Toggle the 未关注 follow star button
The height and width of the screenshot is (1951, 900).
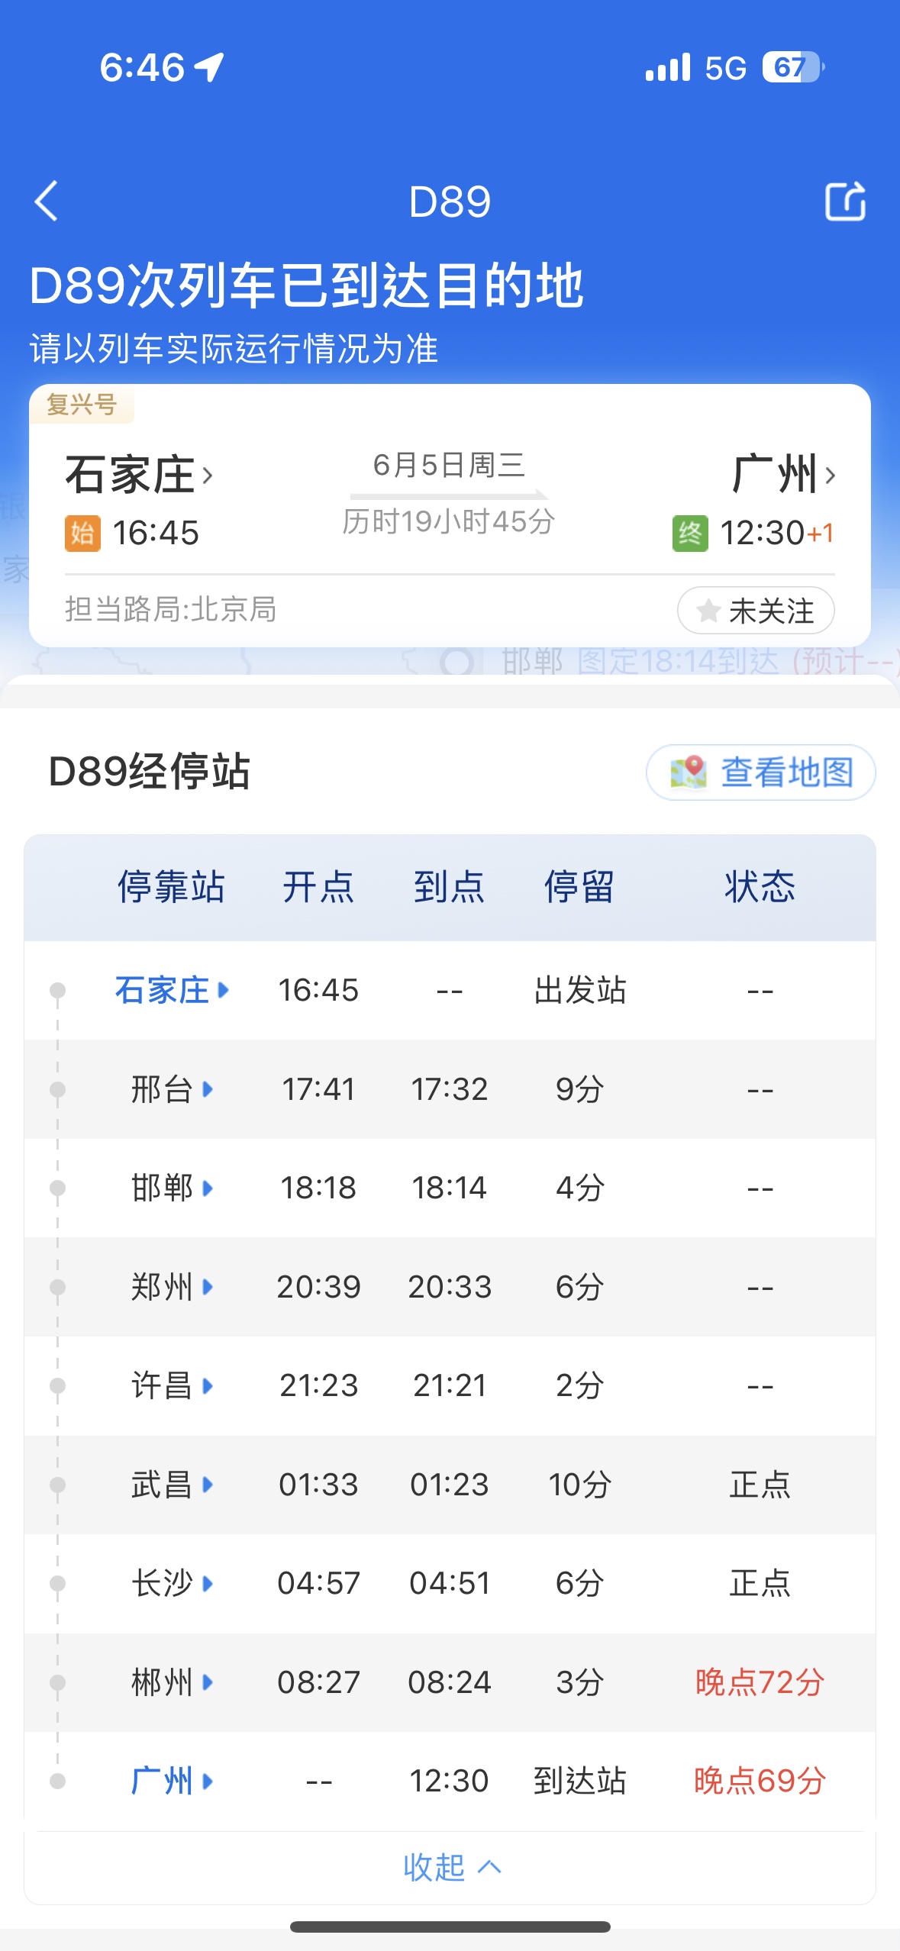(x=756, y=611)
